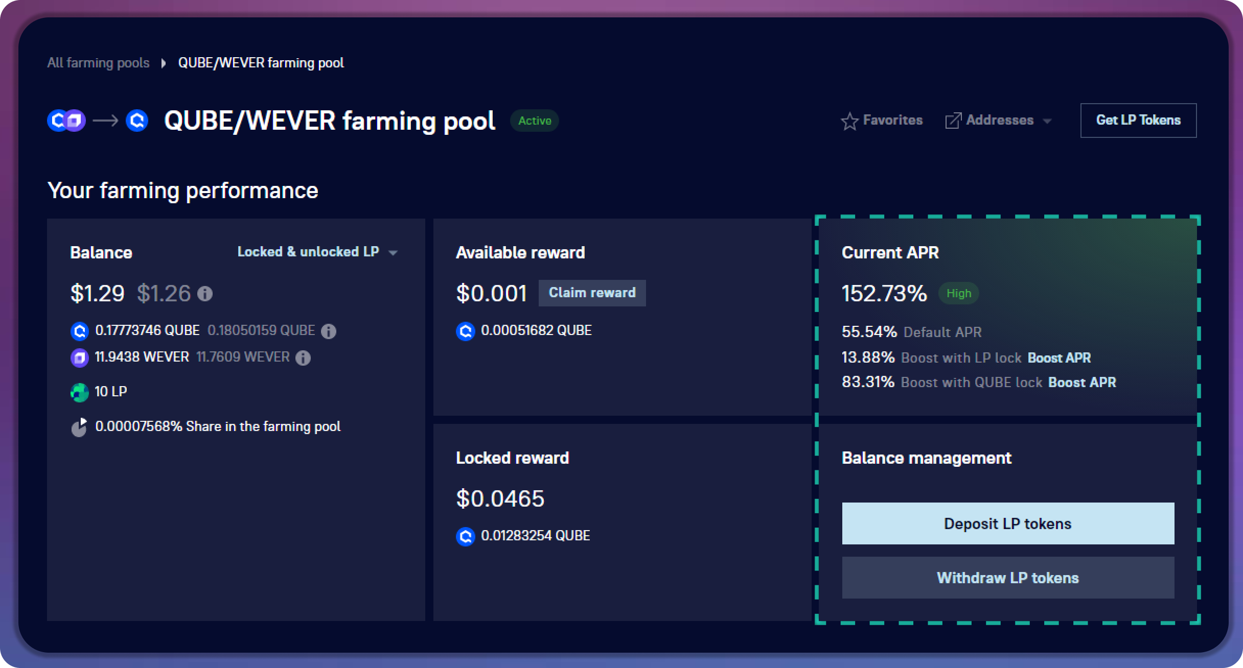Click the Get LP Tokens button

[x=1138, y=121]
